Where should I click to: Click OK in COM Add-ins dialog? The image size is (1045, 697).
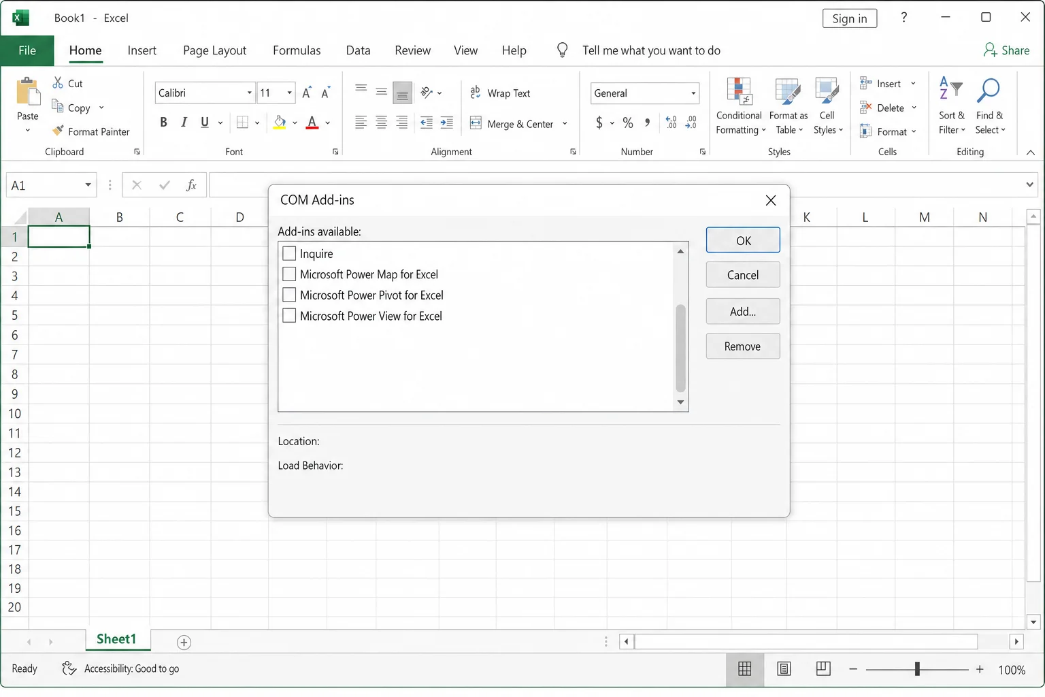click(x=743, y=240)
